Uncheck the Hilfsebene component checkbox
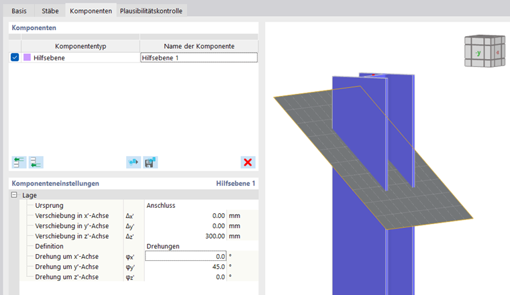Viewport: 510px width, 295px height. pos(15,57)
